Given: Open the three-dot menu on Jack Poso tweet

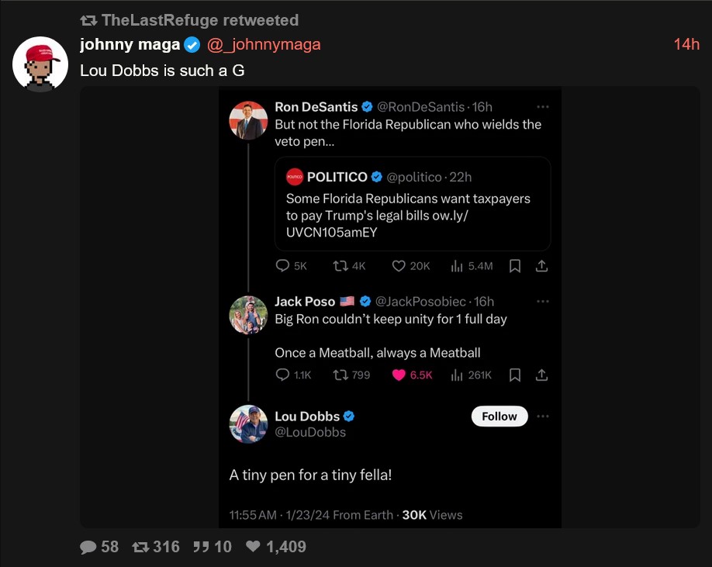Looking at the screenshot, I should coord(543,301).
